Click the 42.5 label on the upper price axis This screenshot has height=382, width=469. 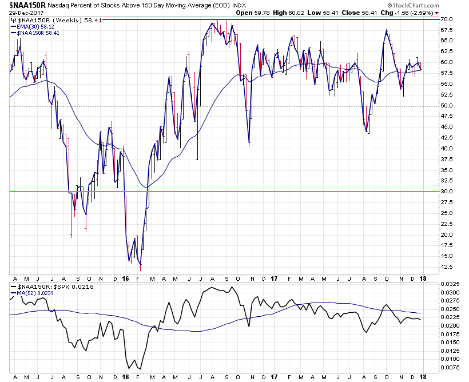tap(447, 138)
